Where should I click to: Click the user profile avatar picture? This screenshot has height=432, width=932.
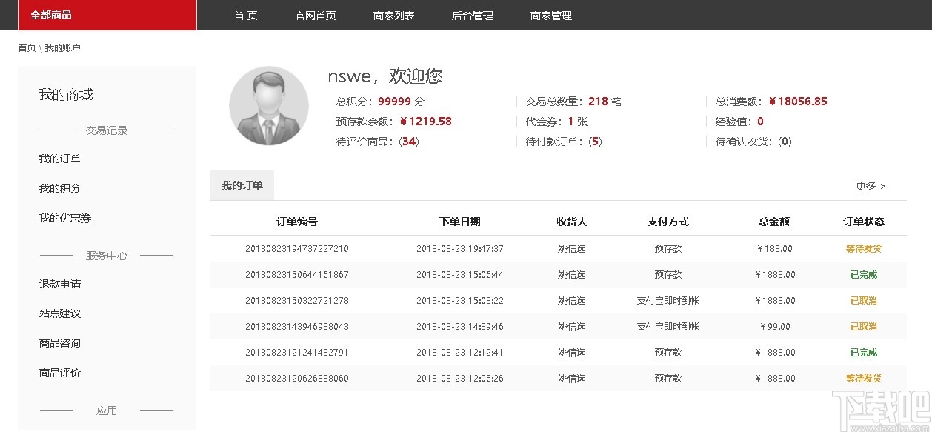click(268, 105)
